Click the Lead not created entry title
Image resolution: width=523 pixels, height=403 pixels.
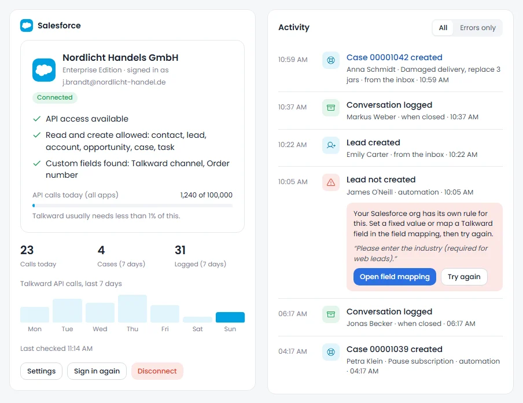[x=381, y=179]
